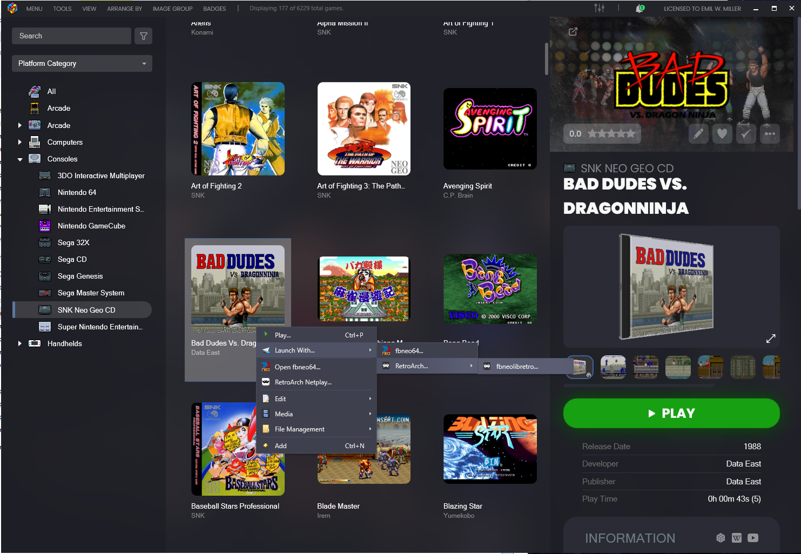Click the Nintendo GameCube console icon
Screen dimensions: 801x554
[45, 226]
